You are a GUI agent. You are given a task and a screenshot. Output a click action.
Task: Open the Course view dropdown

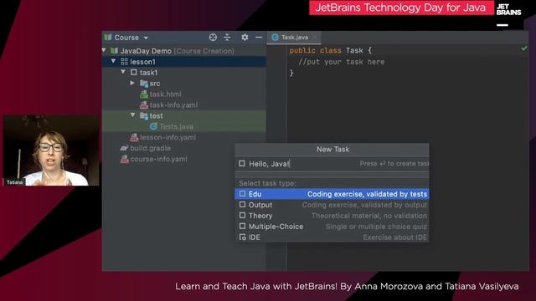coord(146,38)
